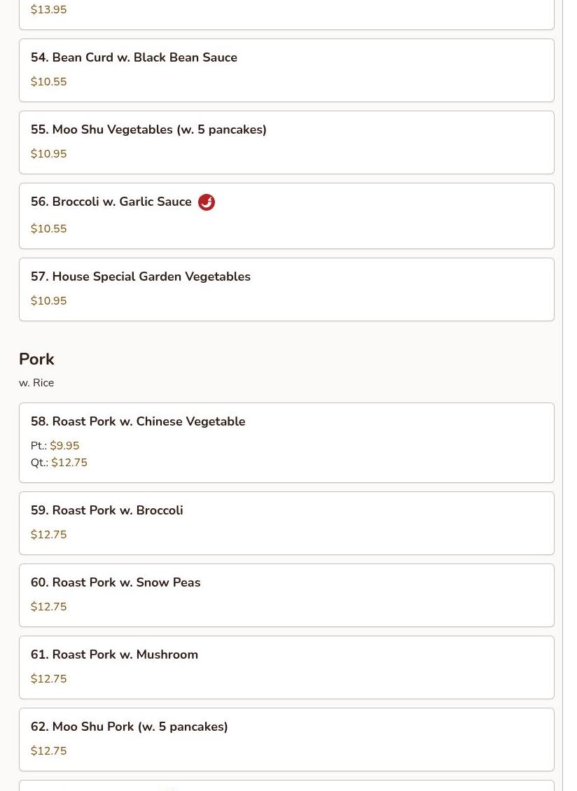The height and width of the screenshot is (791, 577).
Task: Click the $10.95 price for House Special Garden Vegetables
Action: (49, 301)
